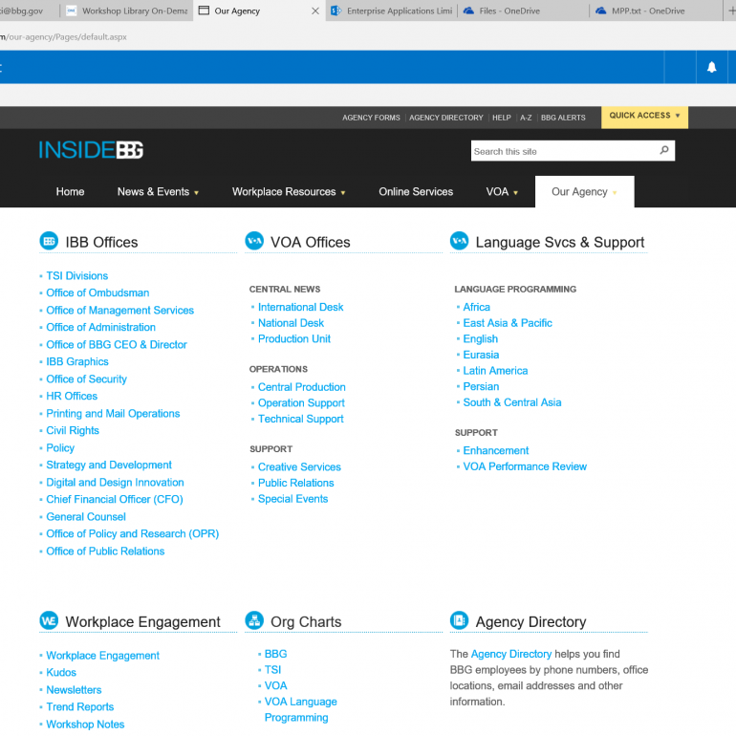The image size is (736, 736).
Task: Open Office of Policy and Research link
Action: 132,533
